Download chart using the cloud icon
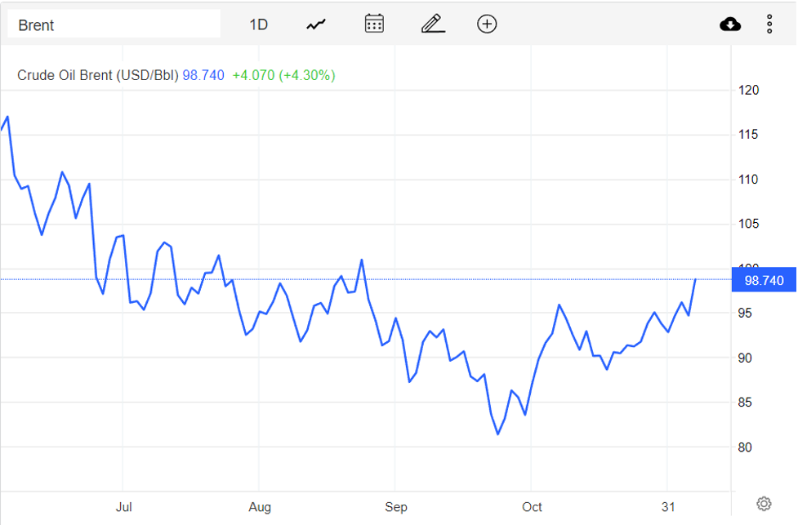798x525 pixels. [730, 24]
